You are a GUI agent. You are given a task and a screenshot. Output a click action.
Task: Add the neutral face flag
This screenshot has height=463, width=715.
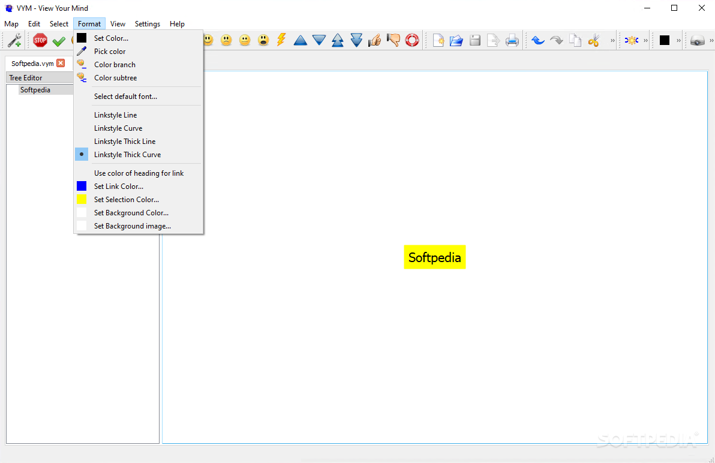[245, 41]
